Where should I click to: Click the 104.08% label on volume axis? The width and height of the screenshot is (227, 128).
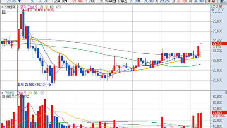tap(218, 116)
